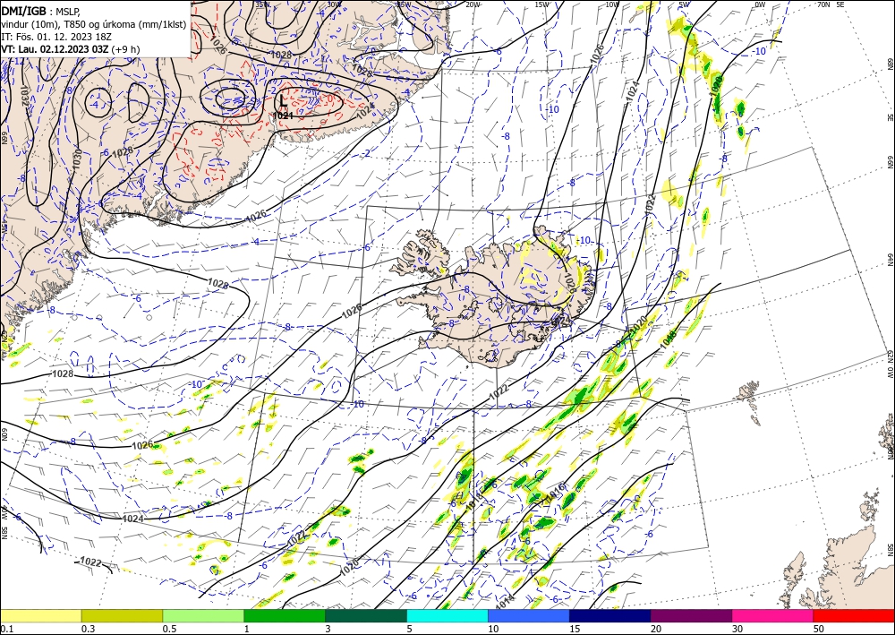Click the legend value '30'
The width and height of the screenshot is (895, 635).
point(737,629)
